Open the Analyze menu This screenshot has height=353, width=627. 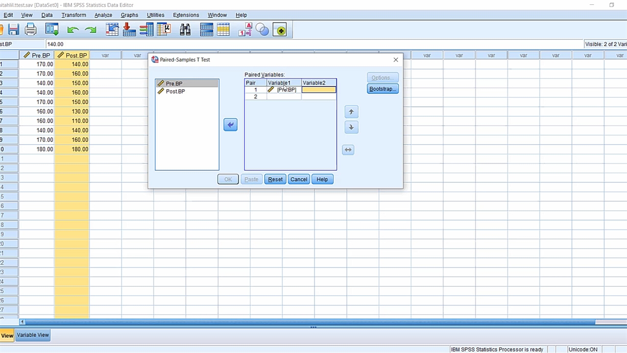click(x=103, y=15)
